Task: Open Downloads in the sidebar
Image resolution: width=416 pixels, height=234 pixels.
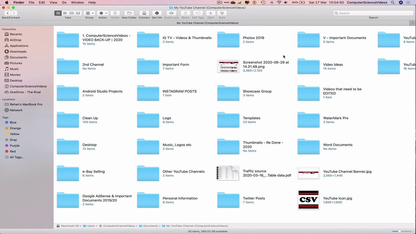Action: (x=18, y=51)
